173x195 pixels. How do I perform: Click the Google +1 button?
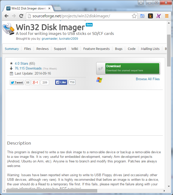coord(35,82)
